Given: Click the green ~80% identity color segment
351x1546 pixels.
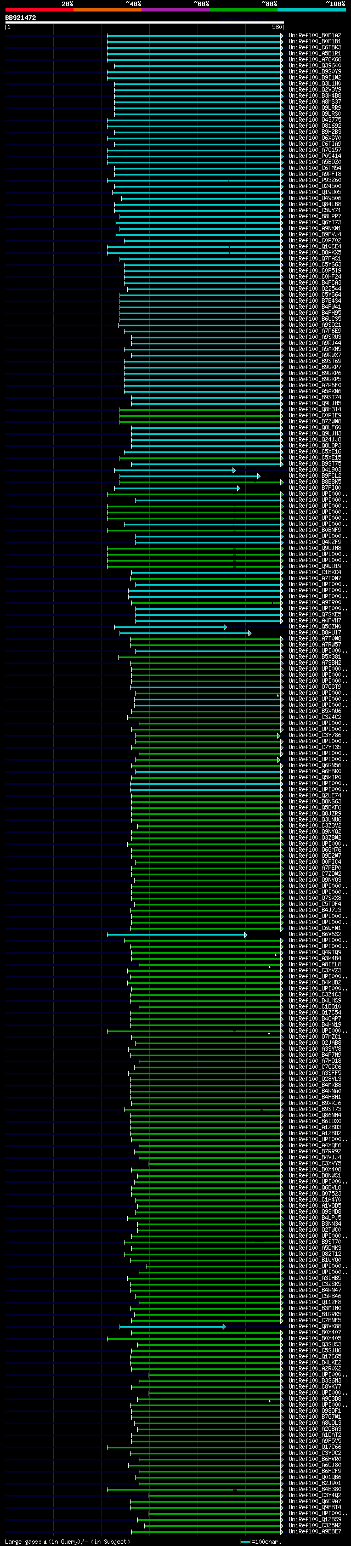Looking at the screenshot, I should (x=244, y=10).
